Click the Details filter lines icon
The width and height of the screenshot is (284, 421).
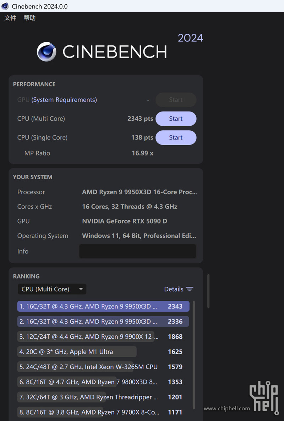(x=190, y=289)
